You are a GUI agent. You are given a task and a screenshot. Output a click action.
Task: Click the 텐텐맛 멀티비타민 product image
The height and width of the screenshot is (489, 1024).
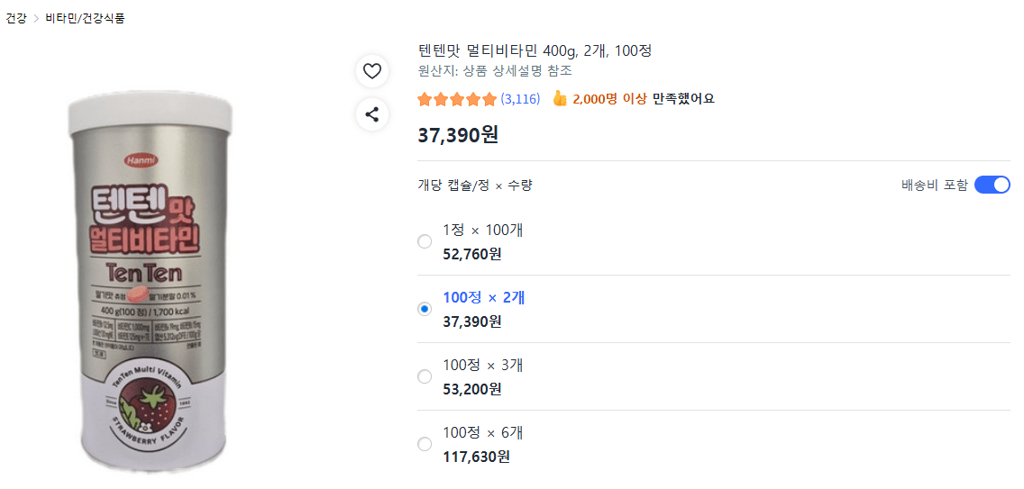pos(151,282)
